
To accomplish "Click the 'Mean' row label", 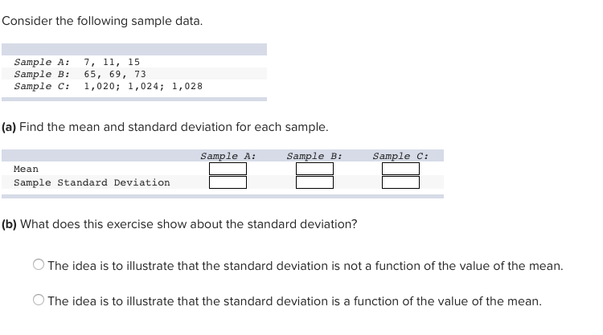I will pos(26,169).
